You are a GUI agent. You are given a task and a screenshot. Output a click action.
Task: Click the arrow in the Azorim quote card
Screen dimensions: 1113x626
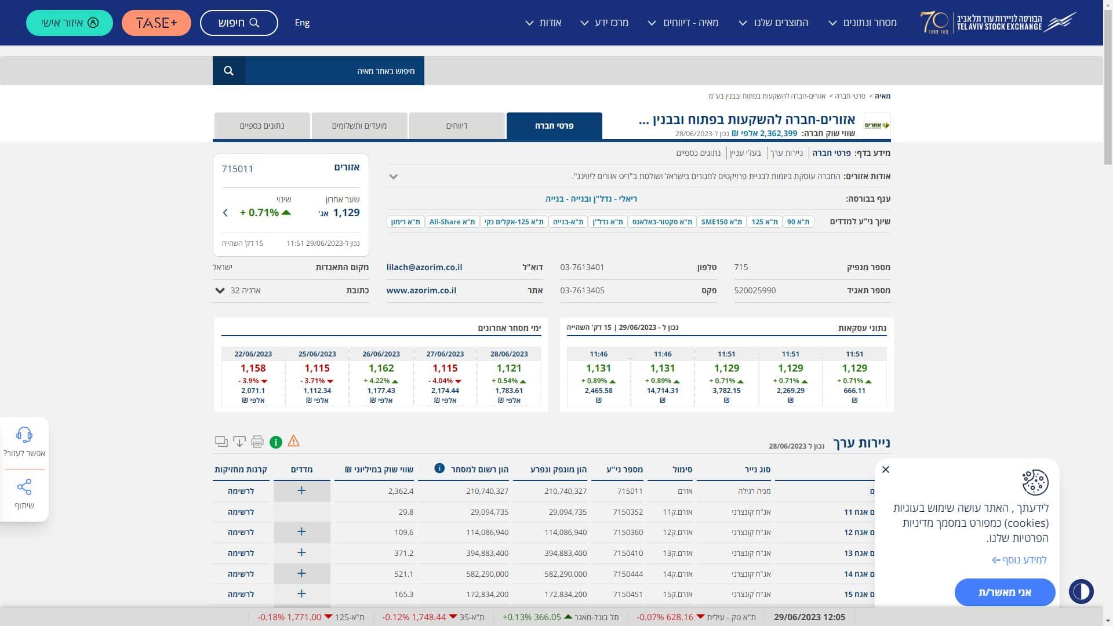225,213
